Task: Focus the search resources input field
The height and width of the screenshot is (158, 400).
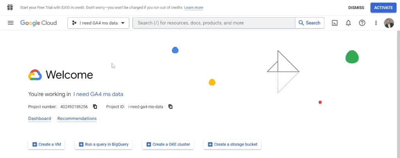Action: [x=214, y=23]
